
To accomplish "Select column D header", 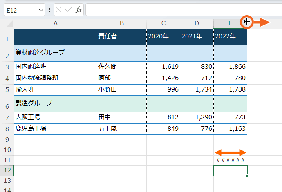I will click(197, 23).
